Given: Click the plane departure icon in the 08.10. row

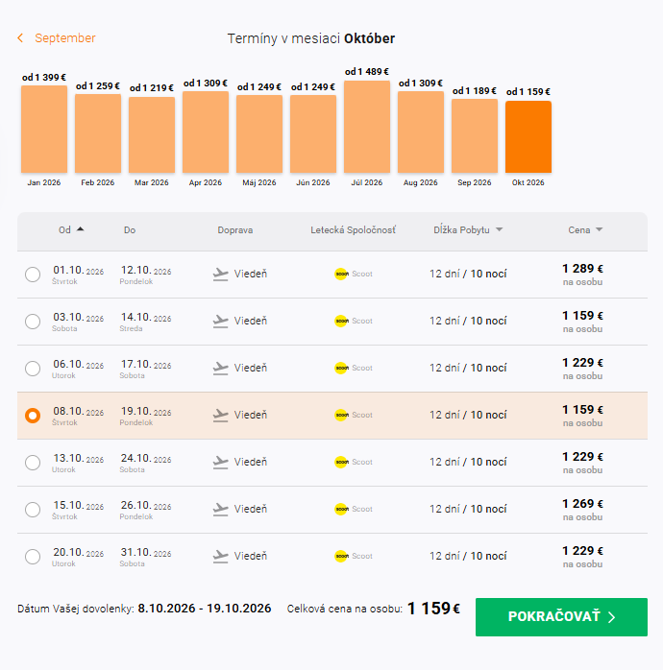Looking at the screenshot, I should [221, 415].
